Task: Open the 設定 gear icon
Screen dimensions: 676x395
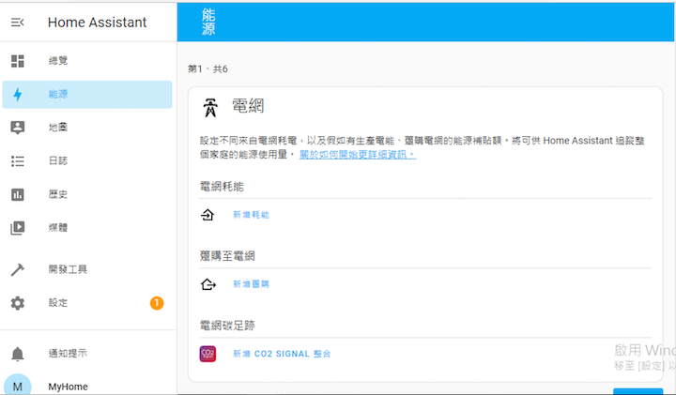Action: pyautogui.click(x=18, y=303)
